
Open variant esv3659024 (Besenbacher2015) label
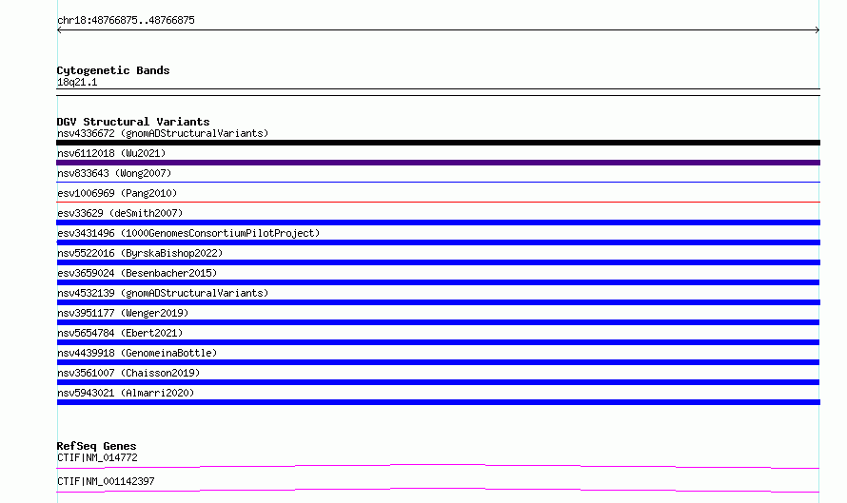137,273
